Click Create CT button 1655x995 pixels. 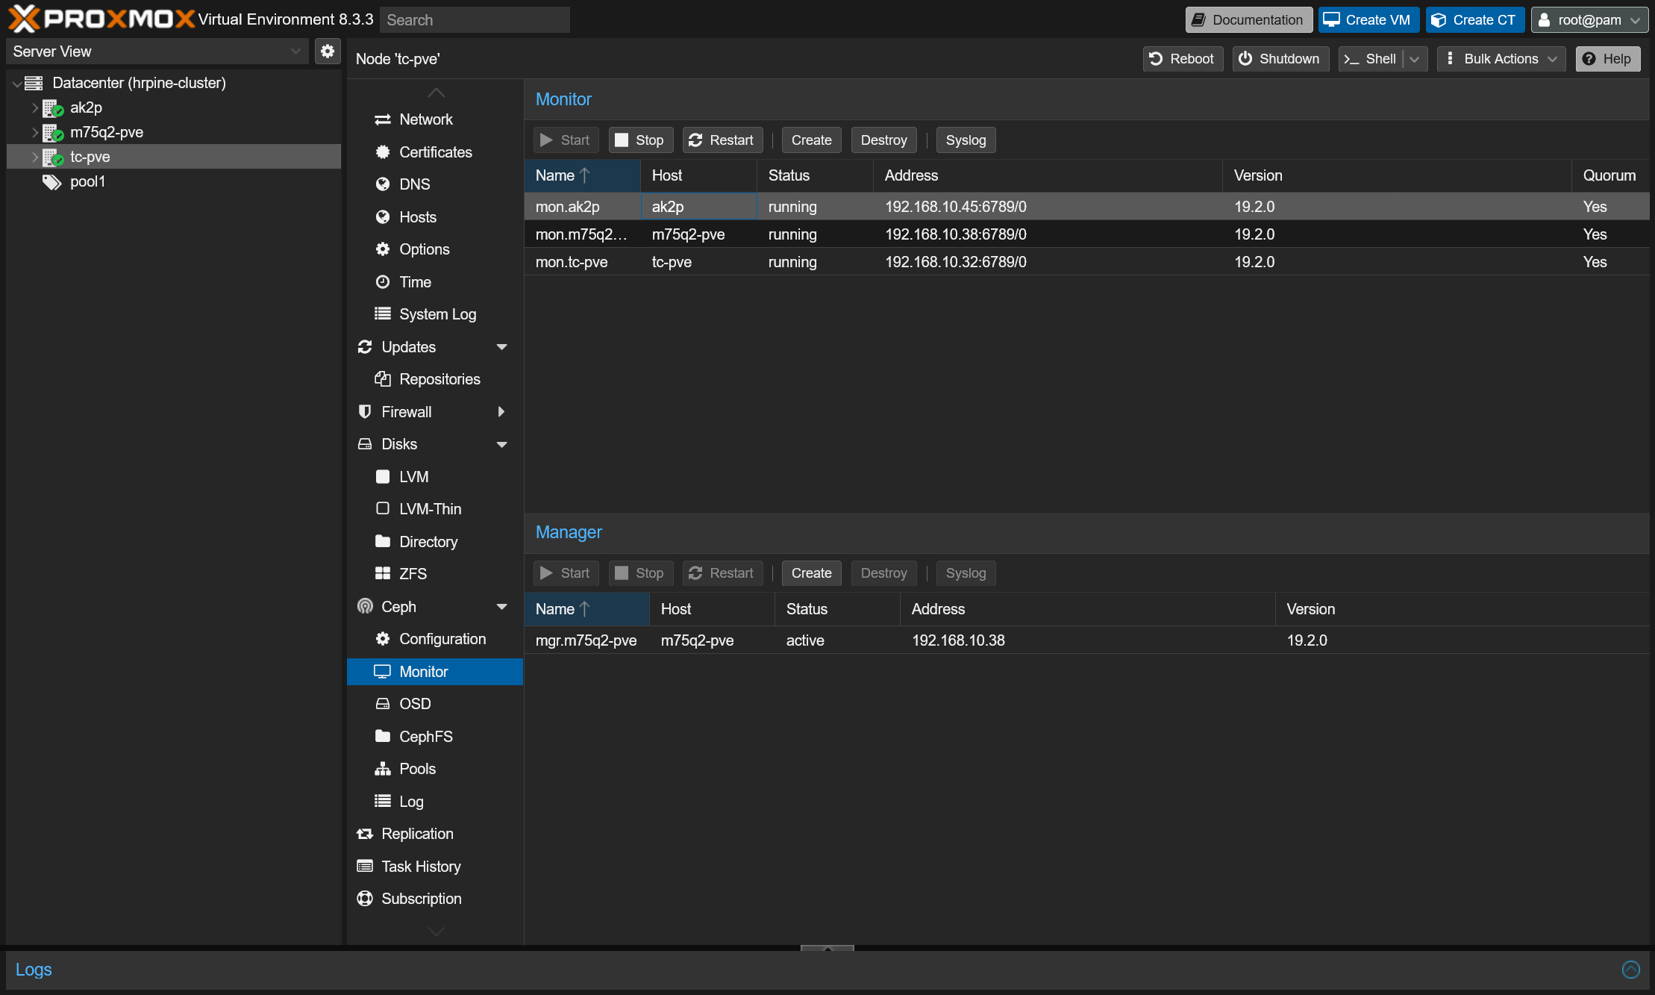pos(1474,20)
